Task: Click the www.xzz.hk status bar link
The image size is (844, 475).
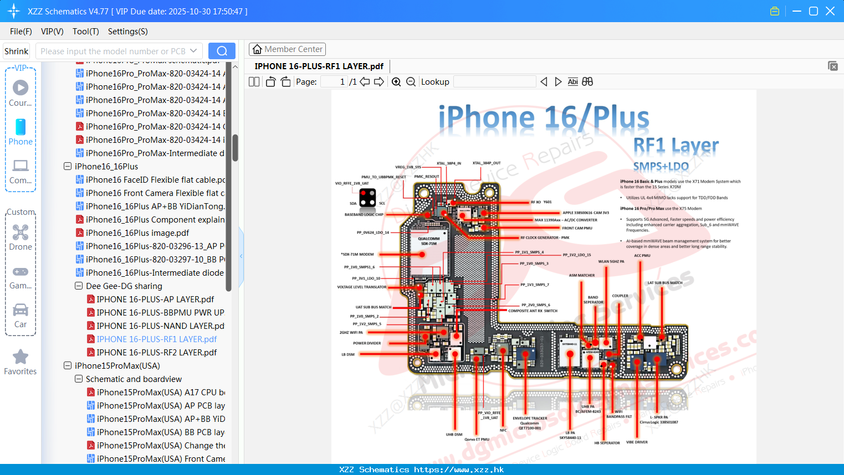Action: (x=459, y=469)
